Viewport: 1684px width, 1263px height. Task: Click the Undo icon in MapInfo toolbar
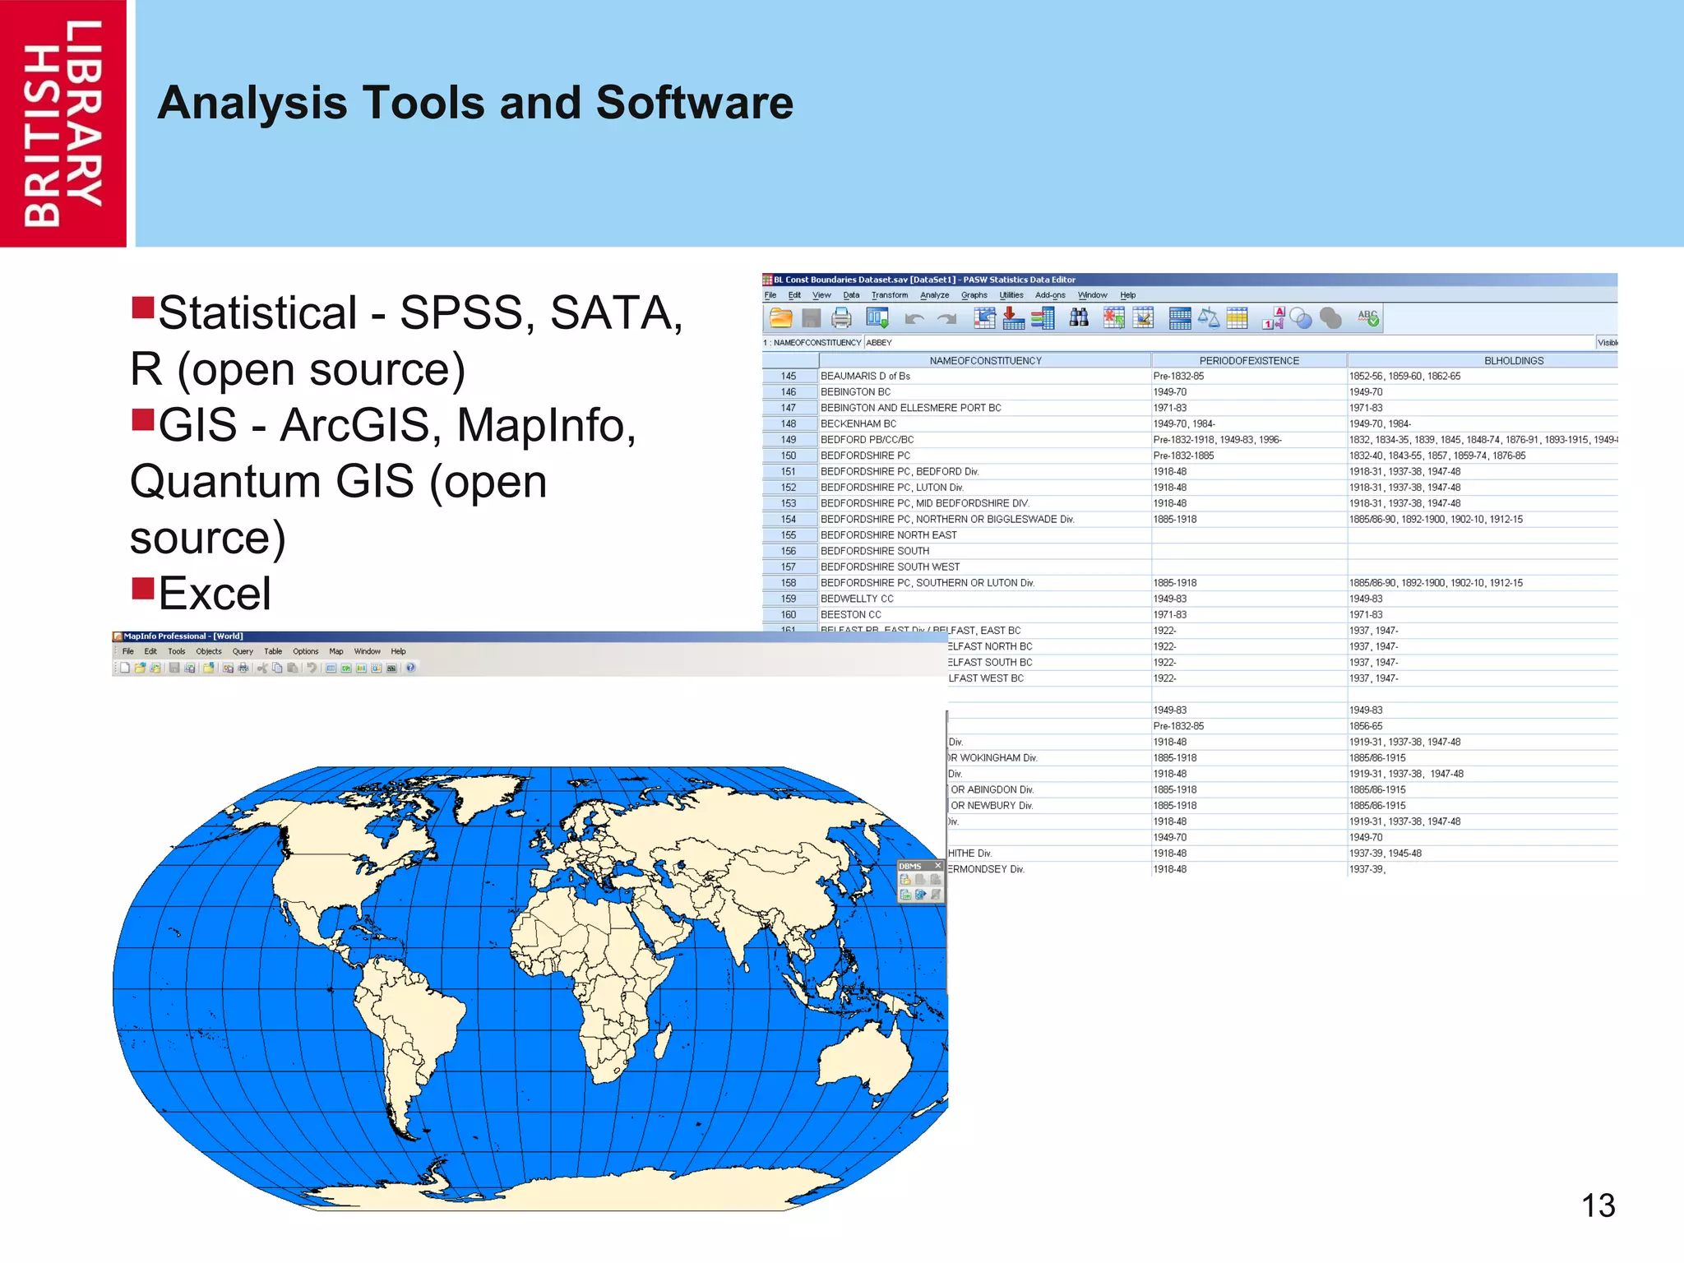click(312, 668)
